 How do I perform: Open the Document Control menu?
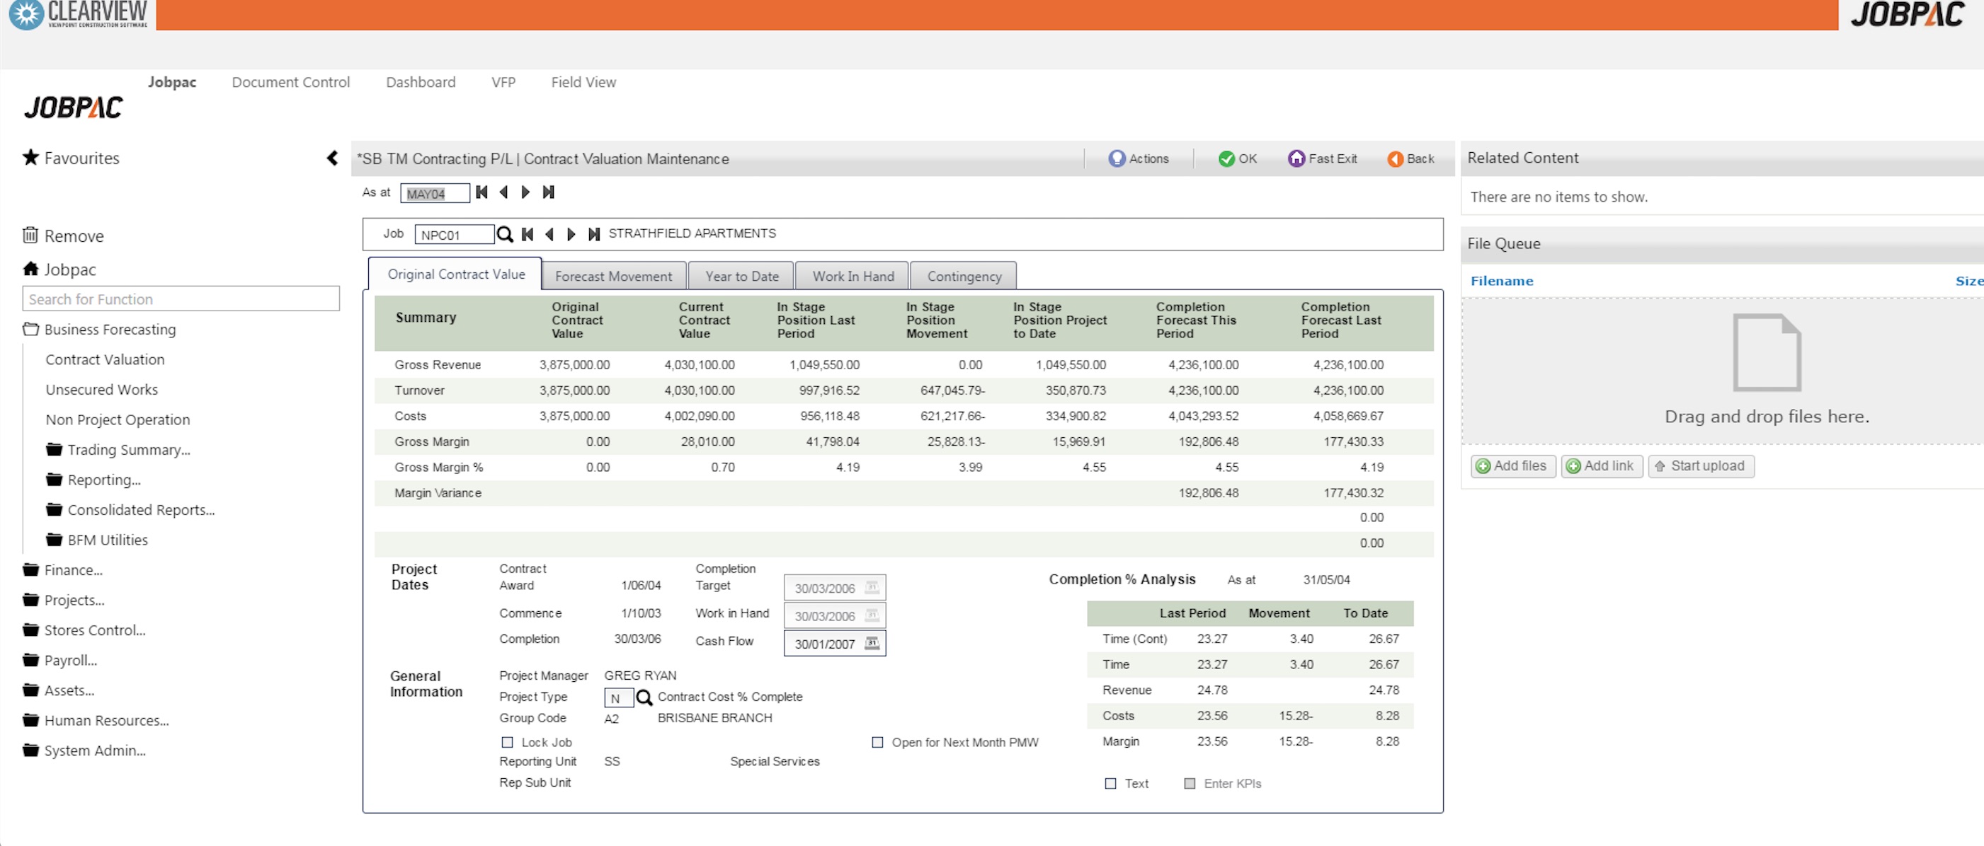[290, 82]
